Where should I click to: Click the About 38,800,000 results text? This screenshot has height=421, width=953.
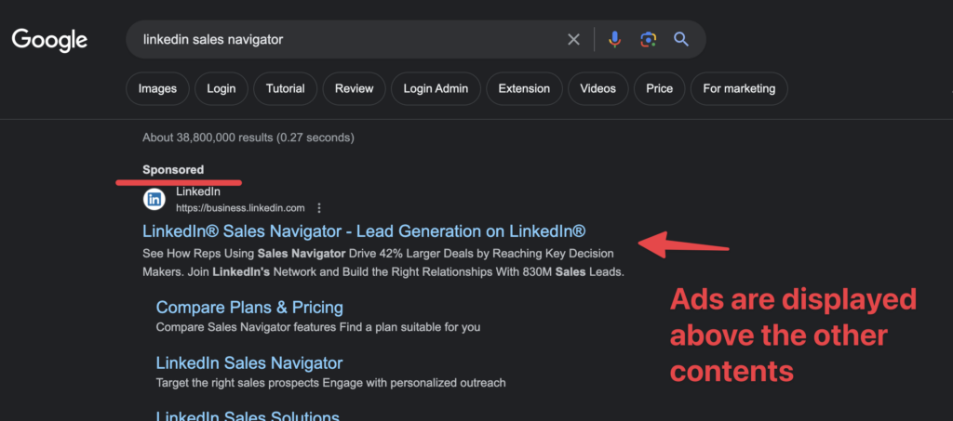click(248, 138)
